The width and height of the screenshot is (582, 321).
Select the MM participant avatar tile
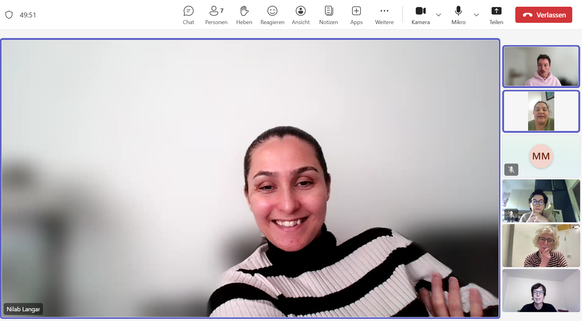pyautogui.click(x=541, y=156)
